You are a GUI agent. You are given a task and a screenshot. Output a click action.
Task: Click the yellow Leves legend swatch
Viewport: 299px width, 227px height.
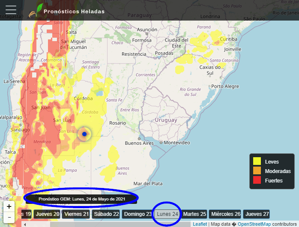click(257, 161)
